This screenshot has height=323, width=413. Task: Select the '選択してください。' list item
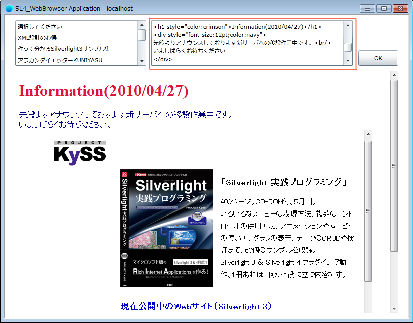[77, 27]
